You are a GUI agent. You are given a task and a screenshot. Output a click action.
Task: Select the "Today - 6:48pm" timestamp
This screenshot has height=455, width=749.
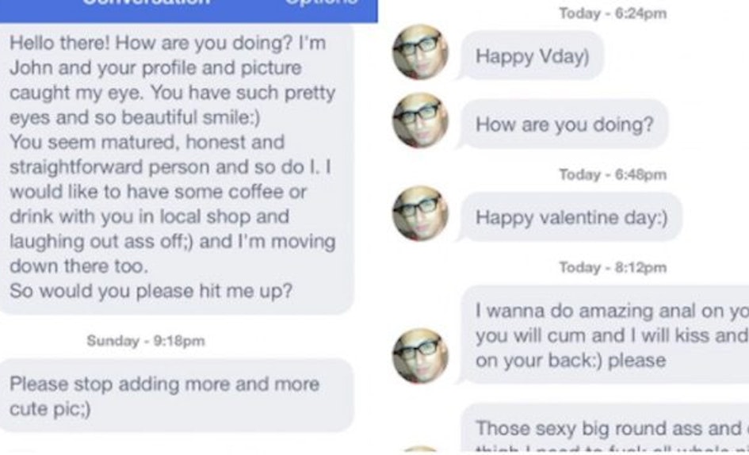(613, 174)
